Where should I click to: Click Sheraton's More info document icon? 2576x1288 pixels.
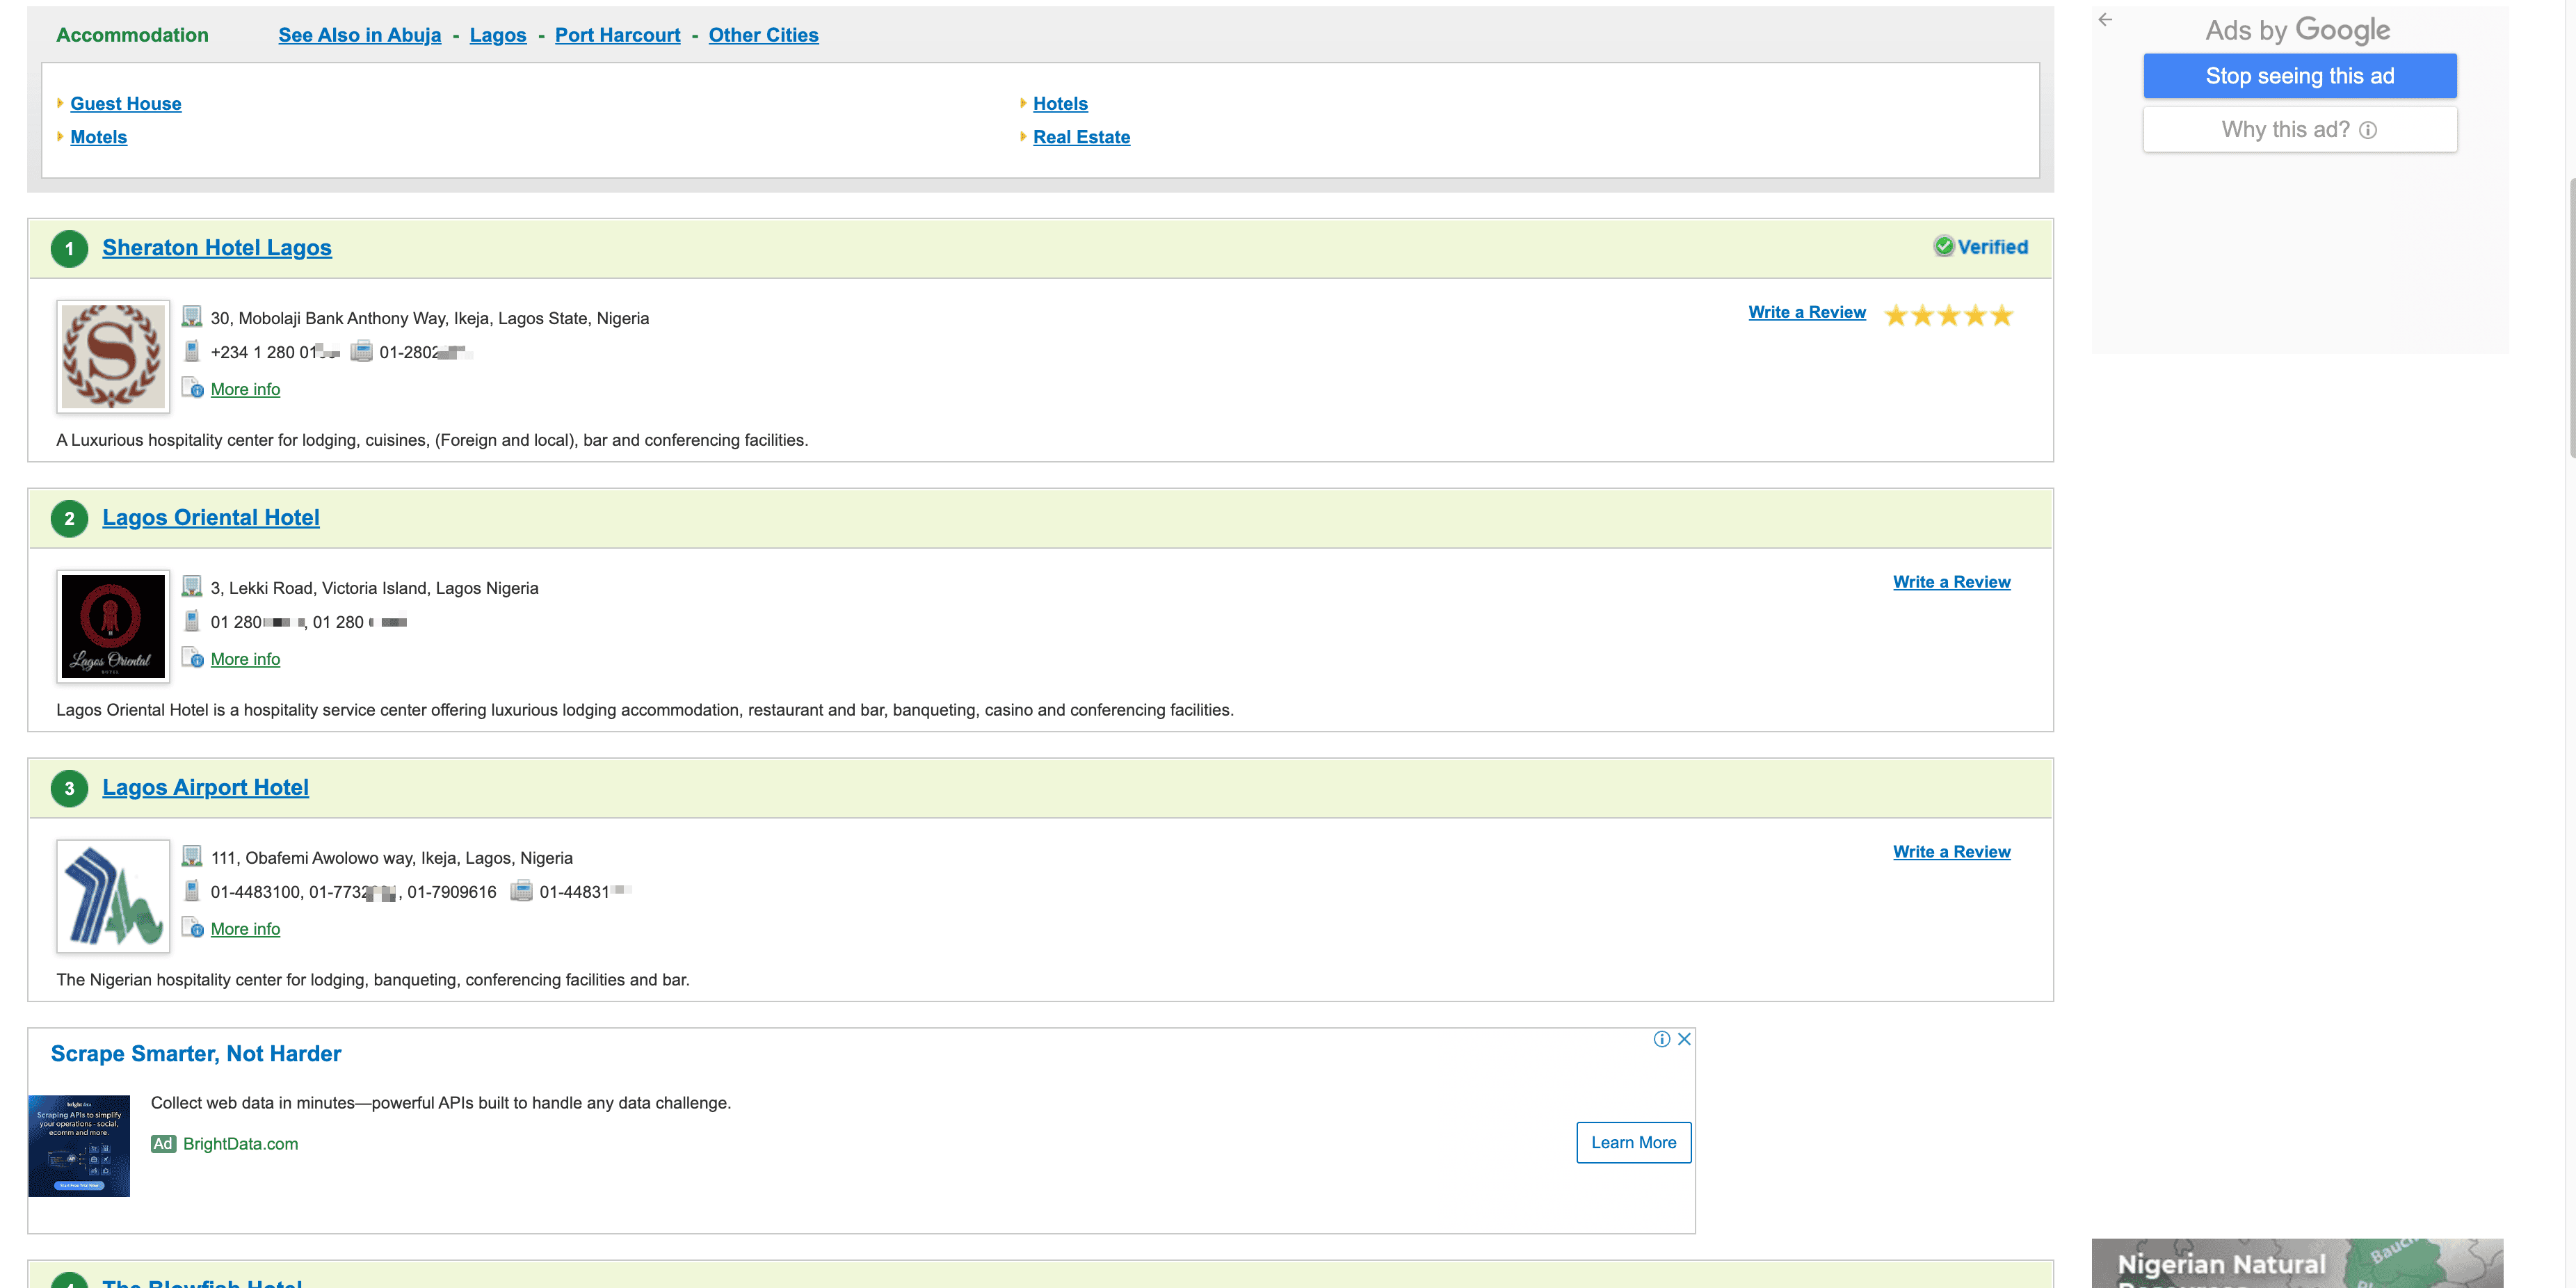[192, 388]
